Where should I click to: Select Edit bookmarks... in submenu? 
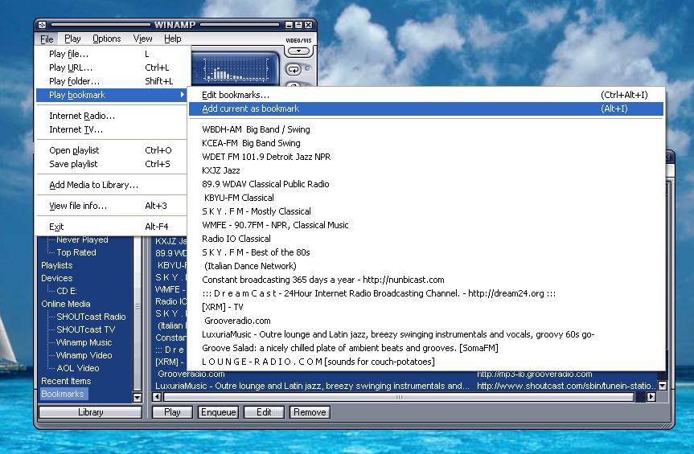click(425, 95)
